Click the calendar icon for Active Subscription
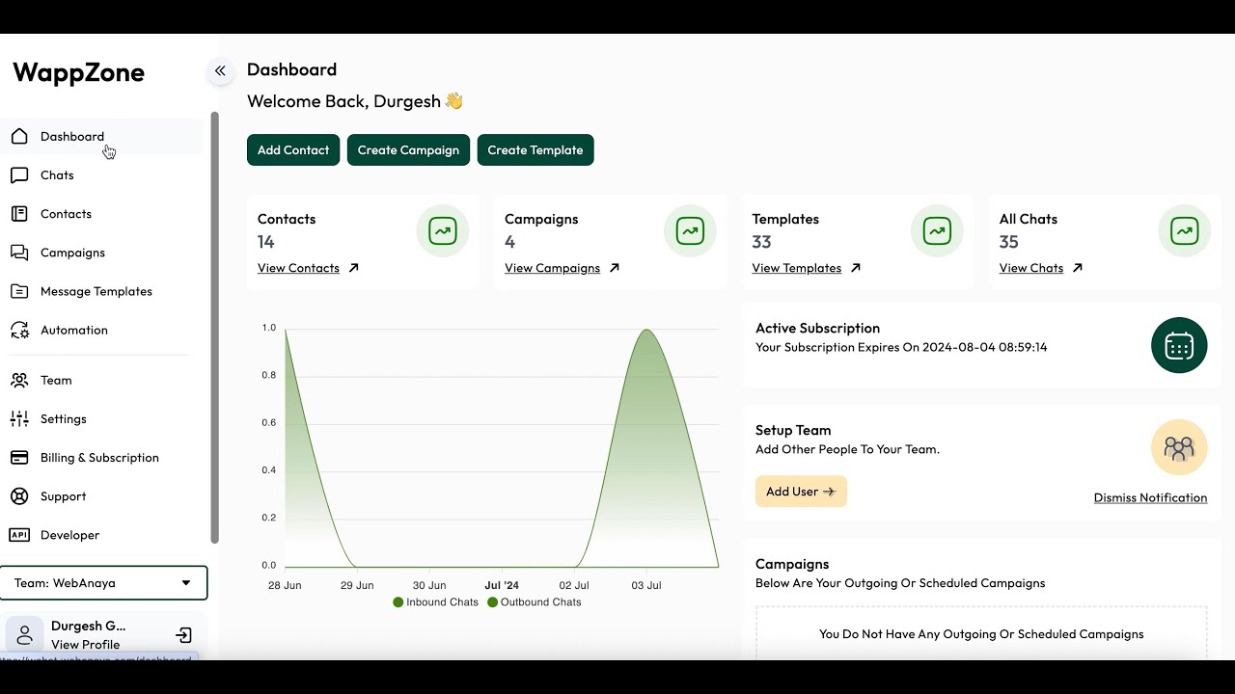The height and width of the screenshot is (694, 1235). pyautogui.click(x=1179, y=345)
